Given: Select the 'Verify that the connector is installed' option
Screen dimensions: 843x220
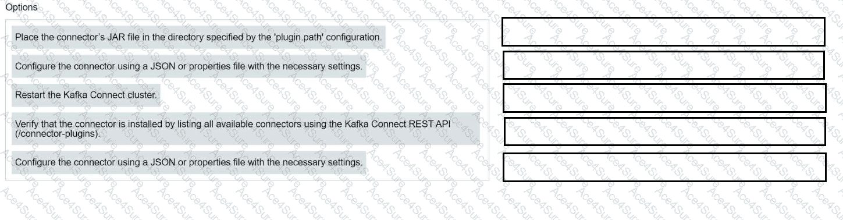Looking at the screenshot, I should click(x=246, y=129).
